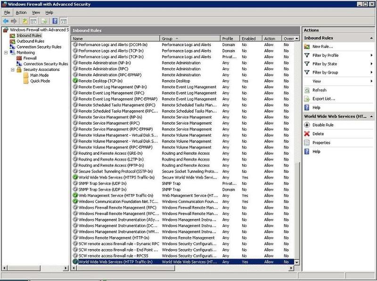This screenshot has height=281, width=377.
Task: Toggle the Show/Hide Action Pane toolbar icon
Action: click(x=64, y=21)
